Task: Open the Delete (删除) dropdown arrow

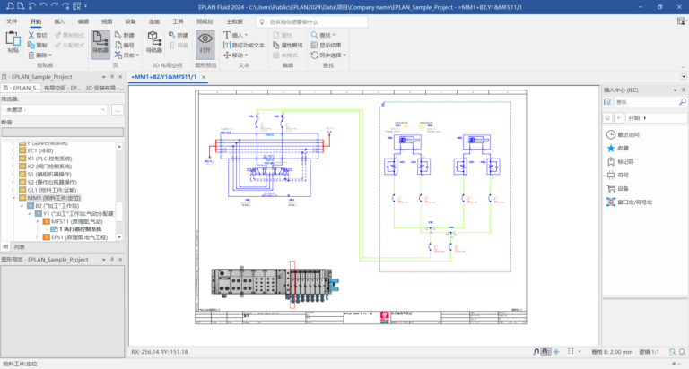Action: [x=50, y=56]
